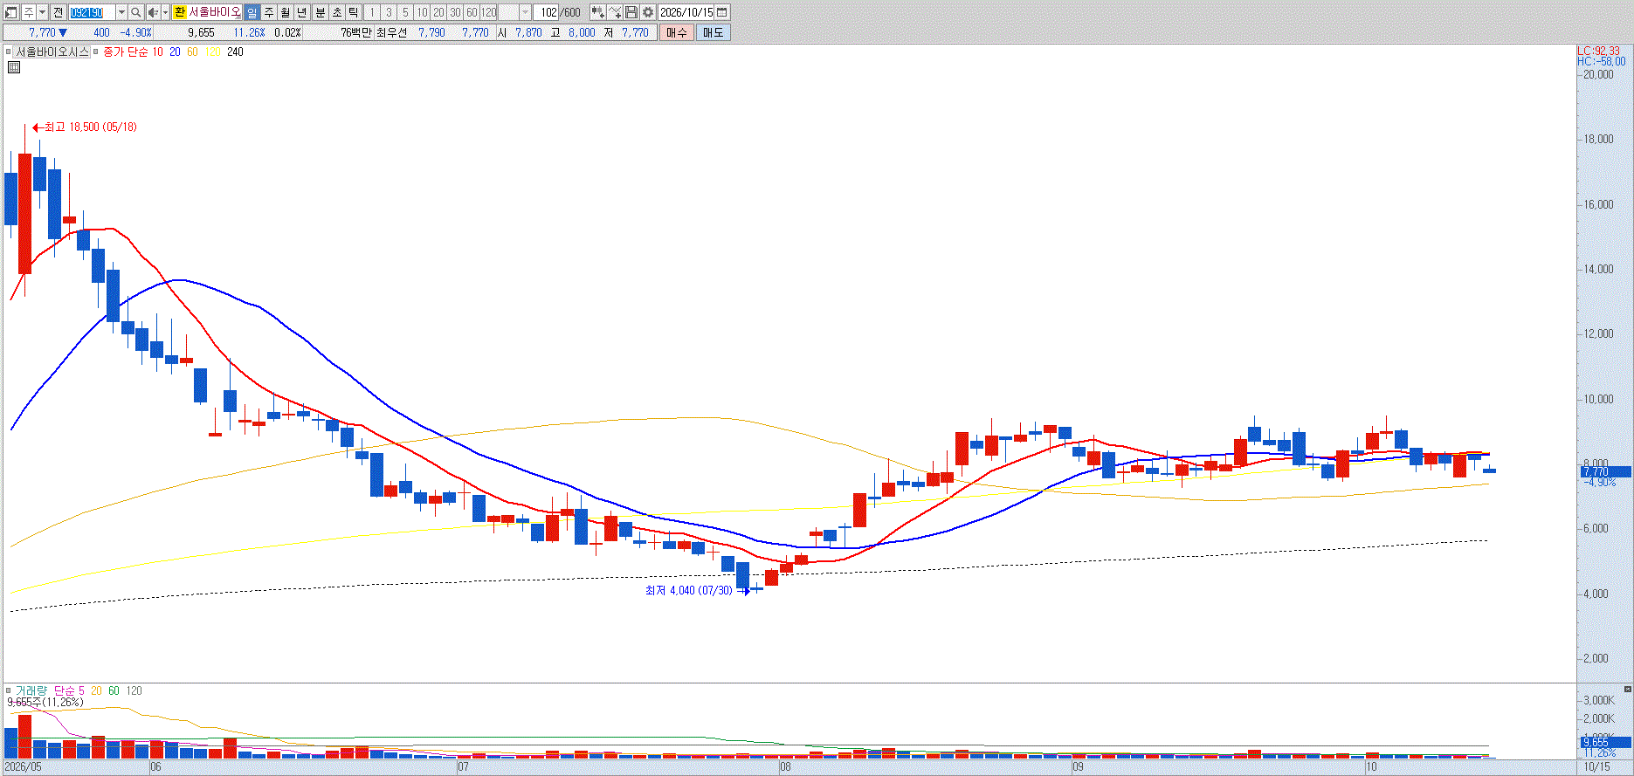Click the 서울바이오시스 chart legend label
Screen dimensions: 1634x776
pos(52,52)
